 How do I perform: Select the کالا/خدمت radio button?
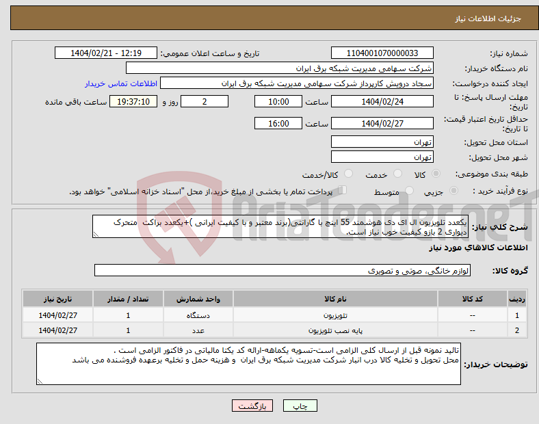click(348, 174)
